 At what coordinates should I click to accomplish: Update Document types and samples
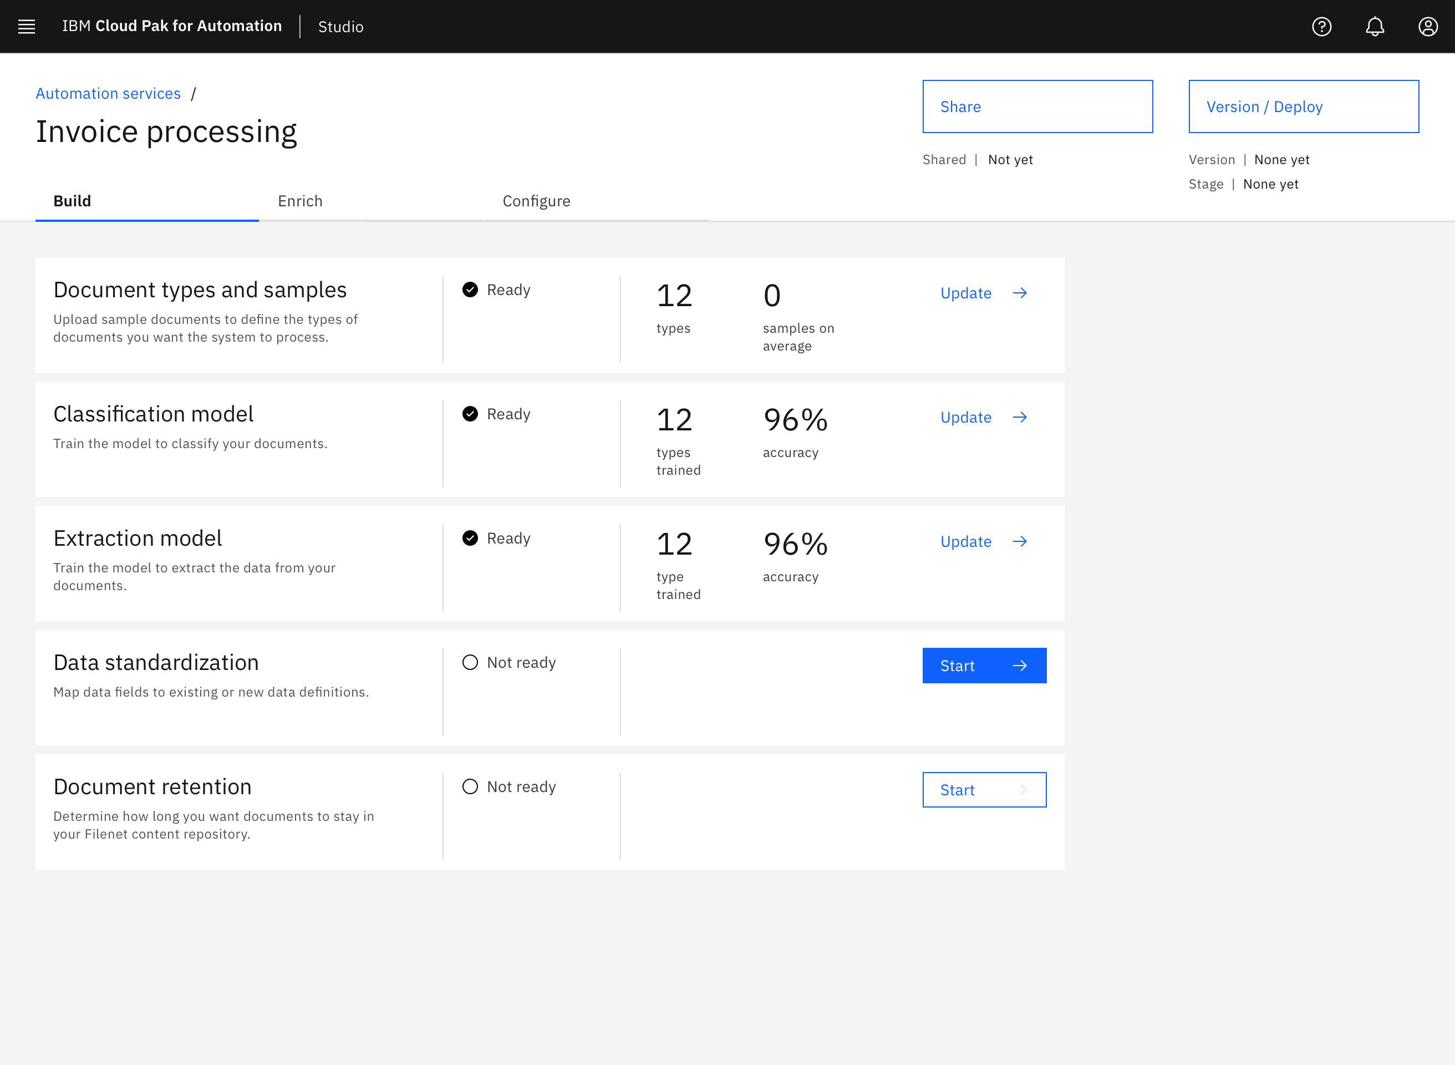(965, 293)
